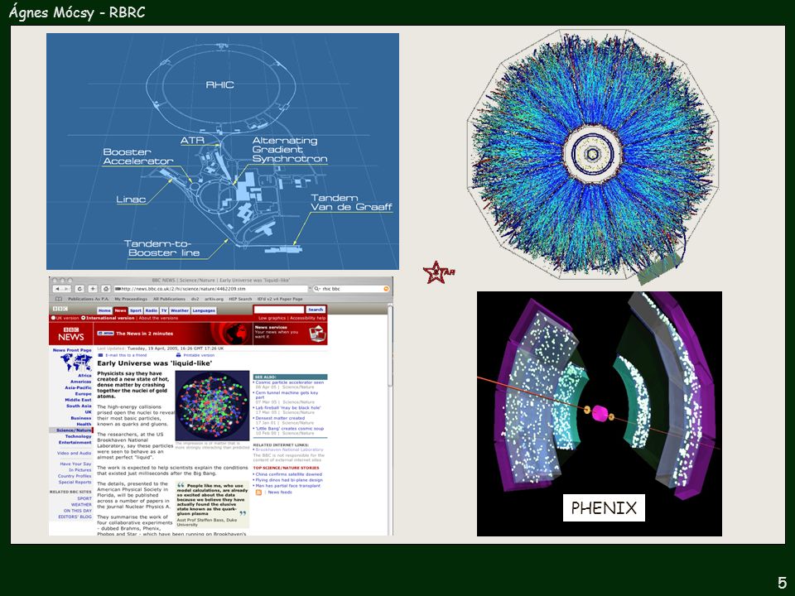Open Africa section in sidebar
795x596 pixels.
point(84,376)
